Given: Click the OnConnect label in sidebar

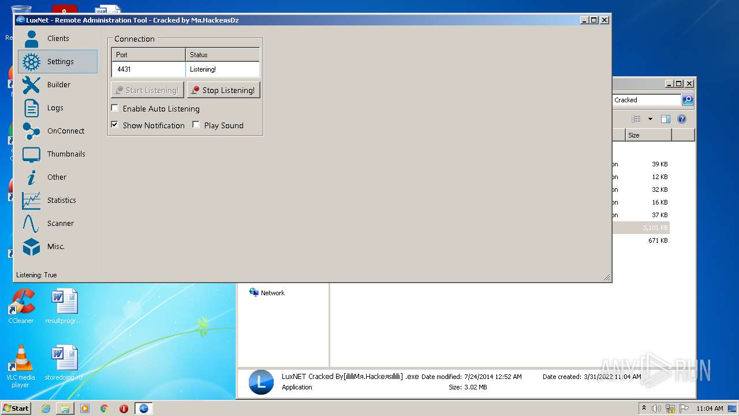Looking at the screenshot, I should tap(66, 131).
